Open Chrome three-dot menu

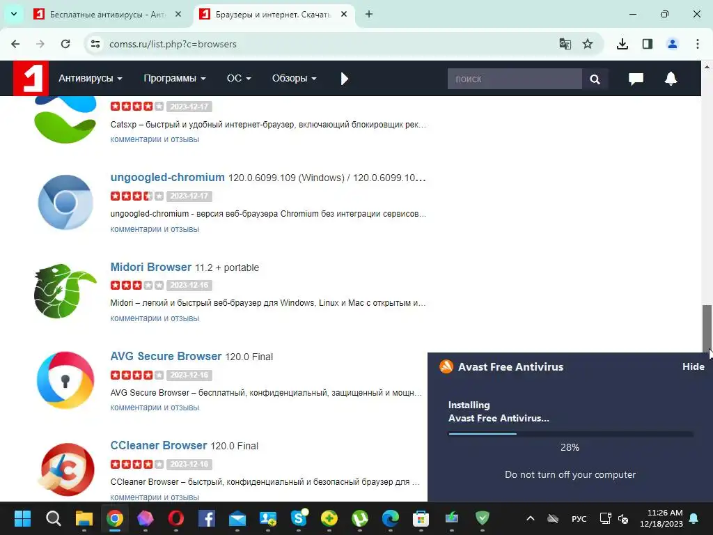pos(697,44)
